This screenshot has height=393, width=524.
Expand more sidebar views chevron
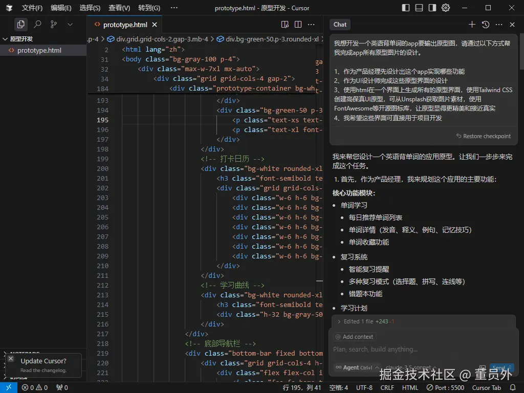tap(70, 25)
